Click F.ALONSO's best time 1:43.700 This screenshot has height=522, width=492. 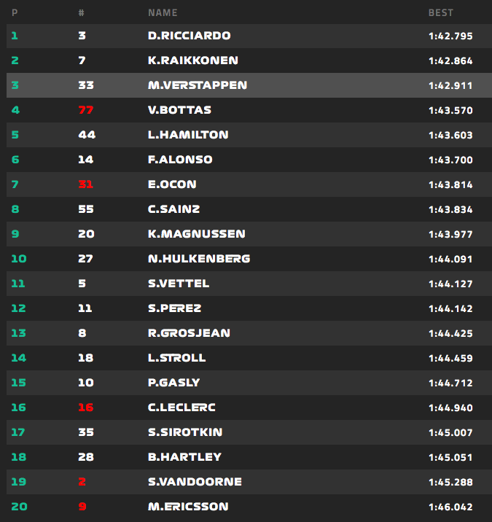point(450,160)
